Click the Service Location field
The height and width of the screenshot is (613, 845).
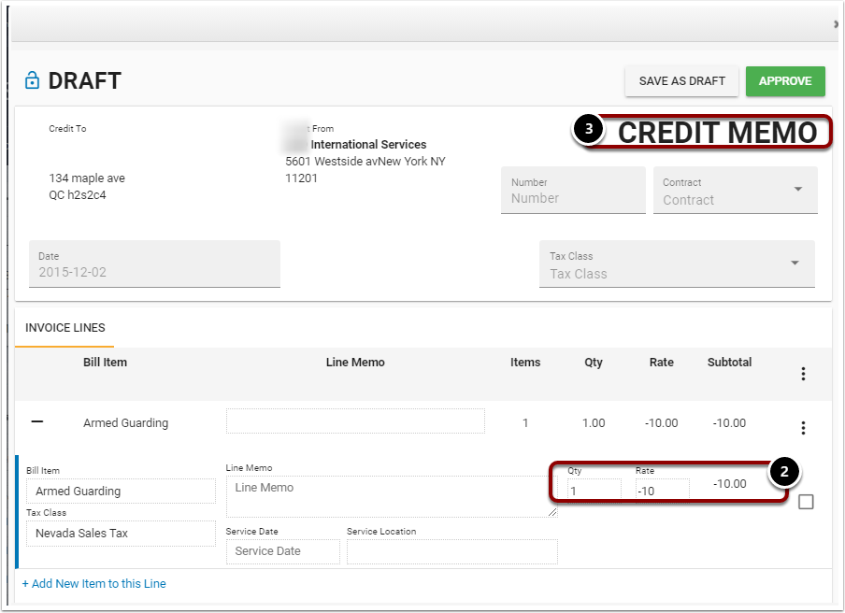coord(452,551)
